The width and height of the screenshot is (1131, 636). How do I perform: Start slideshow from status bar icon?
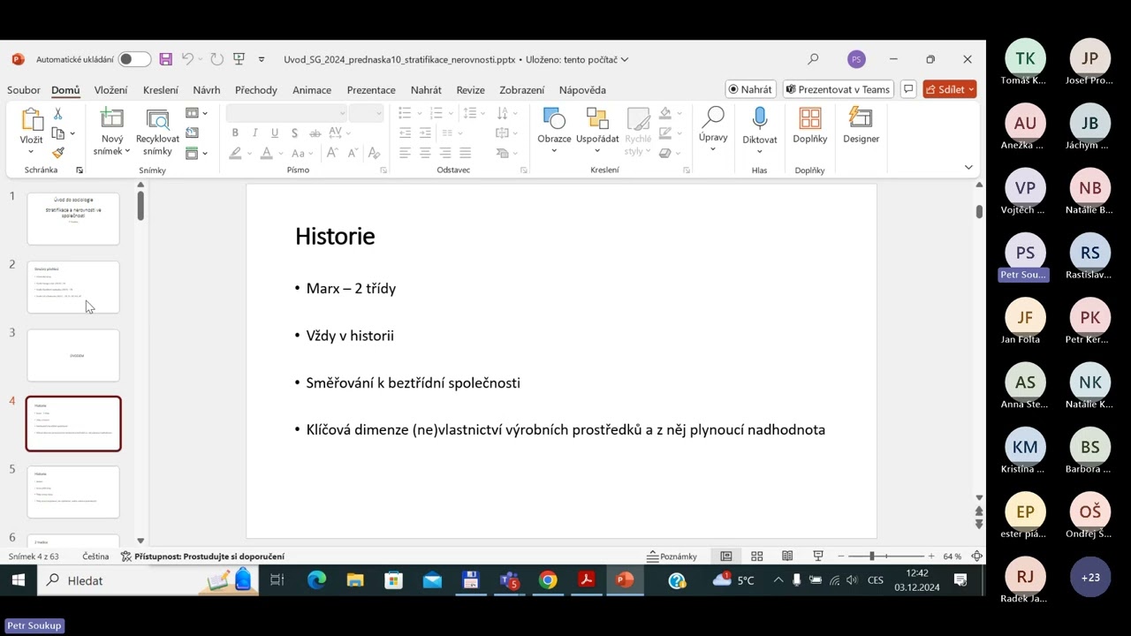[x=818, y=556]
